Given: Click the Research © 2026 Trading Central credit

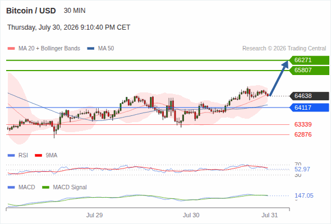Looking at the screenshot, I should tap(284, 49).
